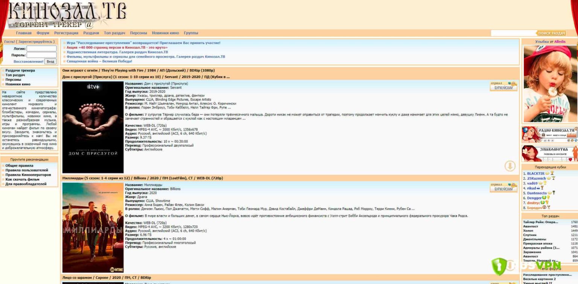Open sidebar link Персоны
The height and width of the screenshot is (284, 578).
pos(13,79)
